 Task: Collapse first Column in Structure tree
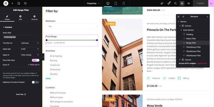pos(180,26)
